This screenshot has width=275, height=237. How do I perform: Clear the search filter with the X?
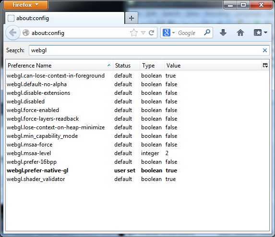pos(265,50)
